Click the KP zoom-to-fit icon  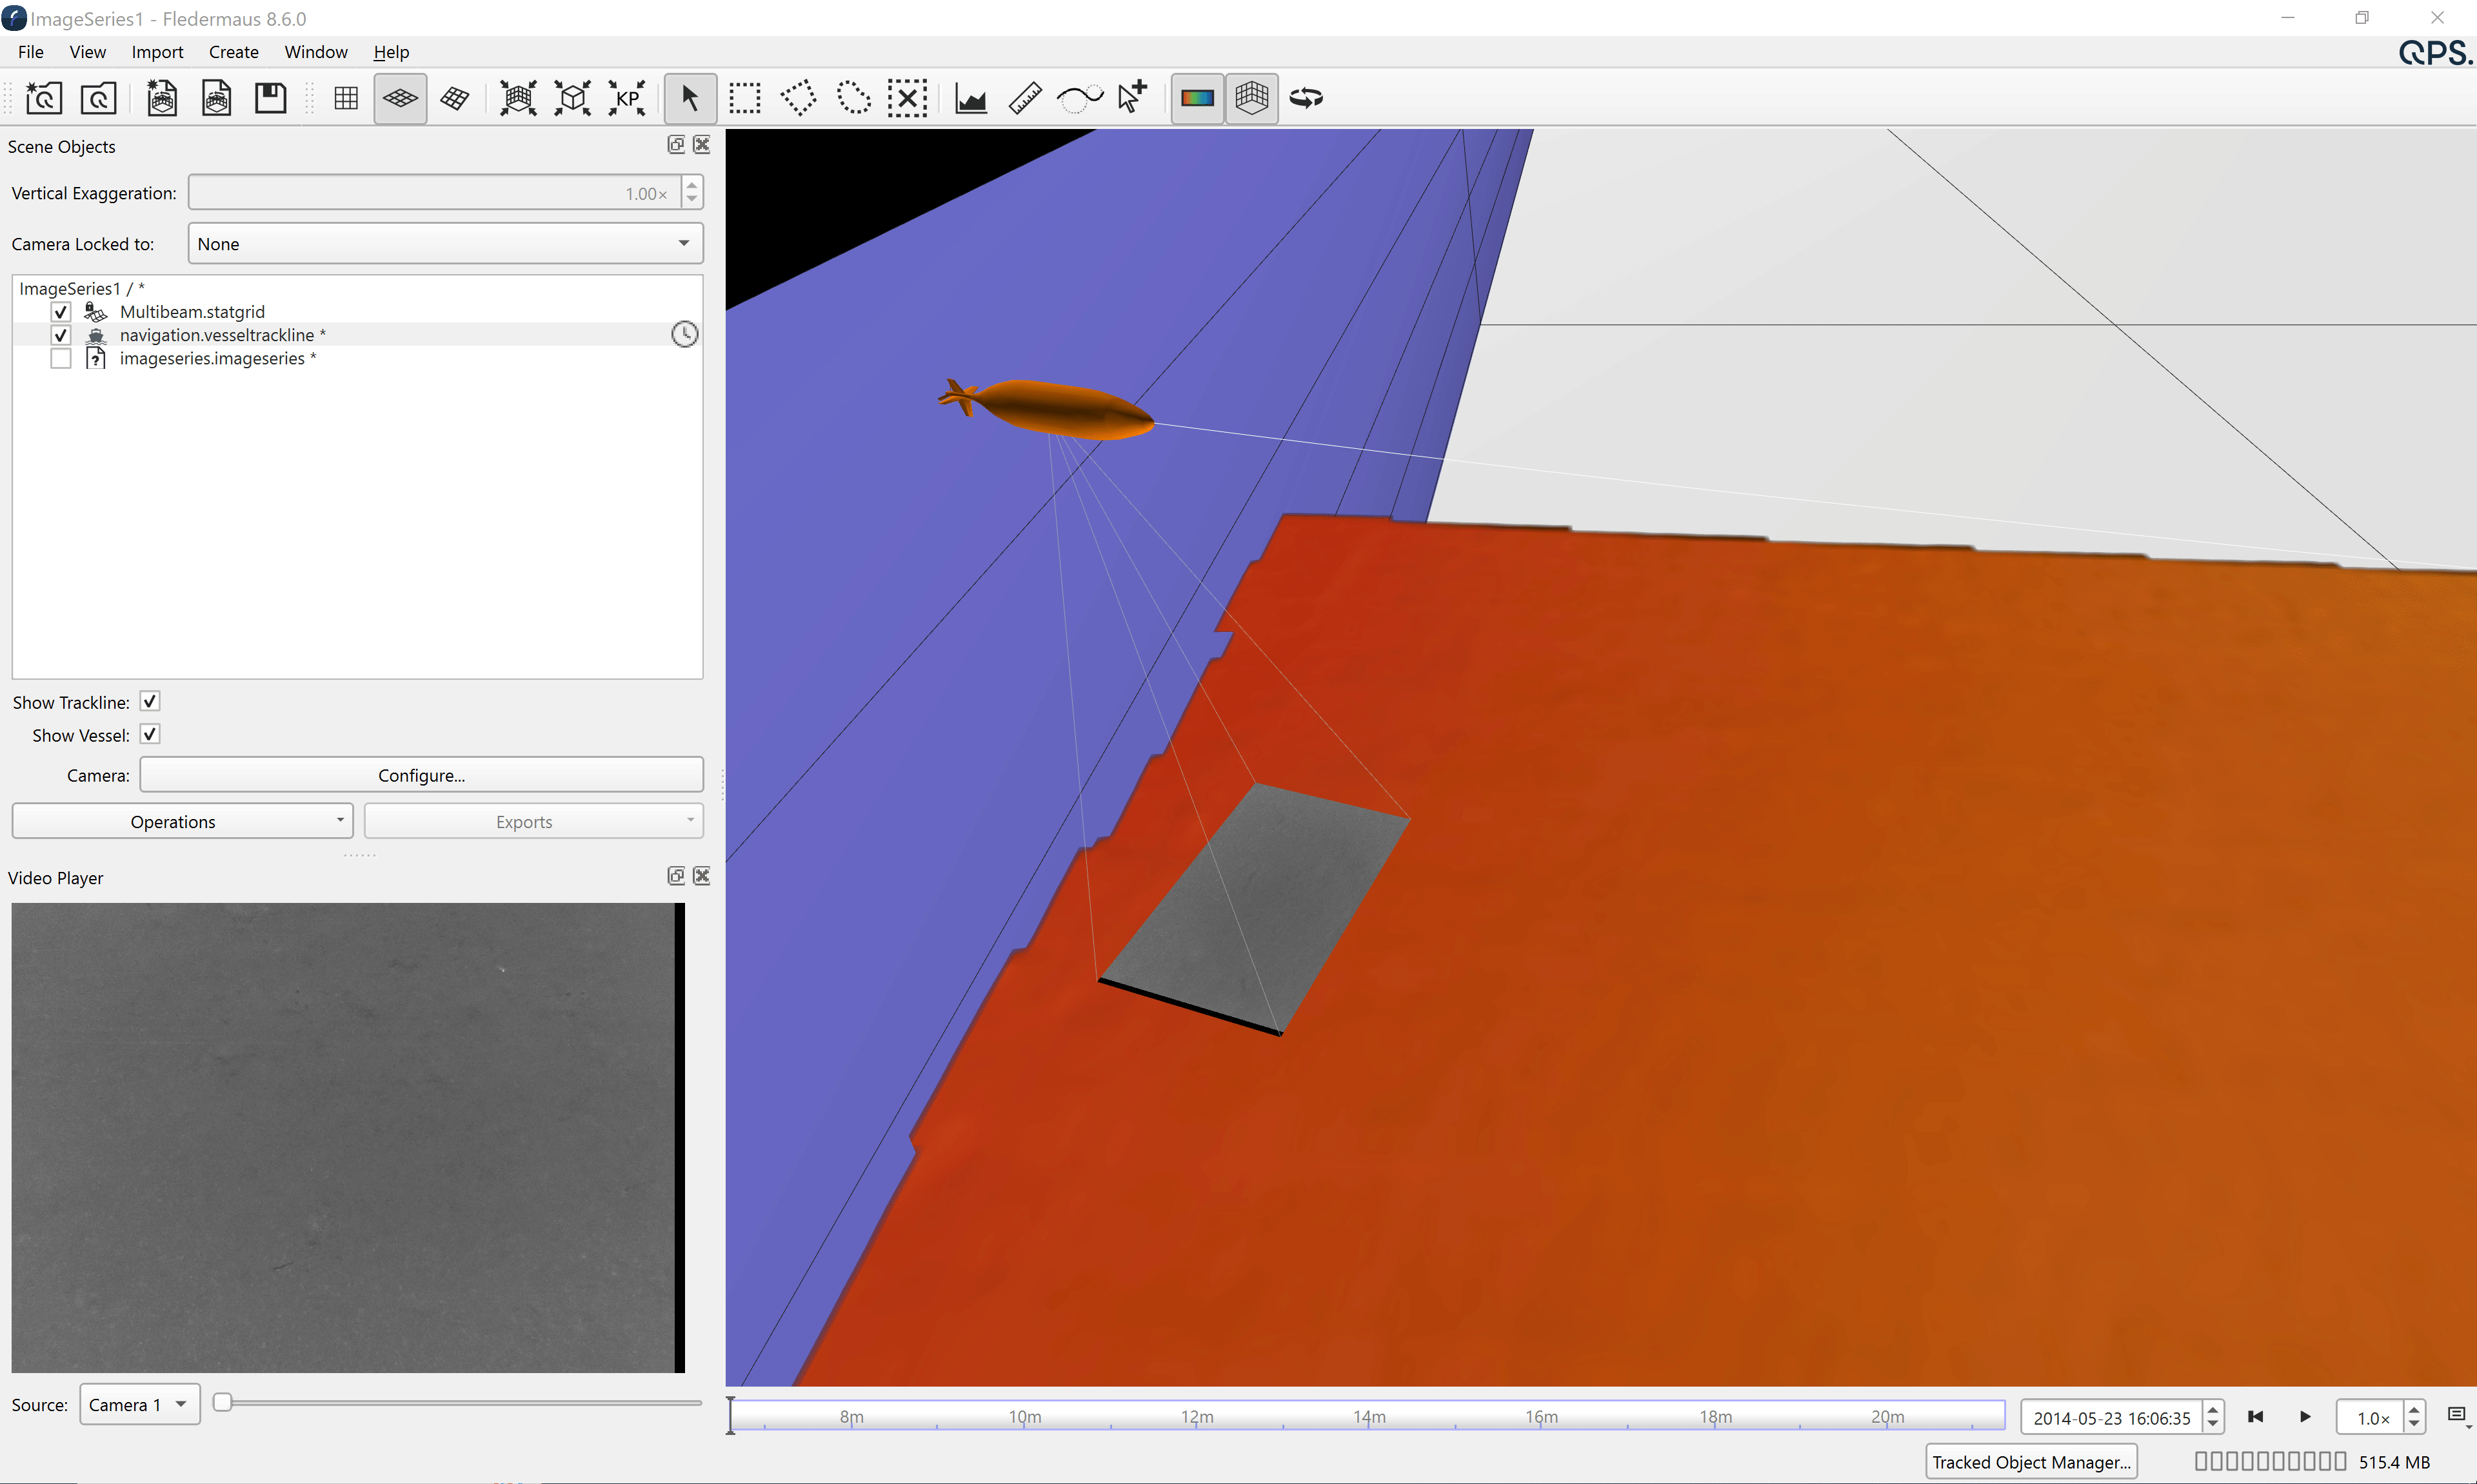(627, 98)
